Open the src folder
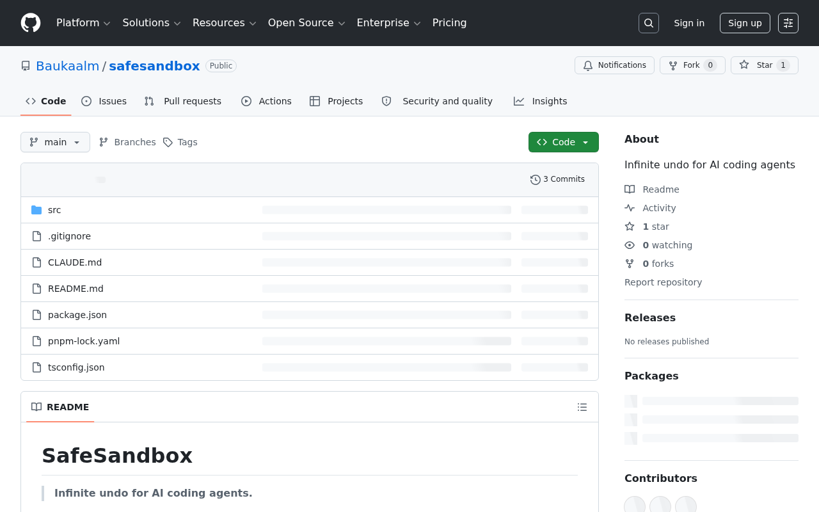Screen dimensions: 819x512 [x=54, y=210]
